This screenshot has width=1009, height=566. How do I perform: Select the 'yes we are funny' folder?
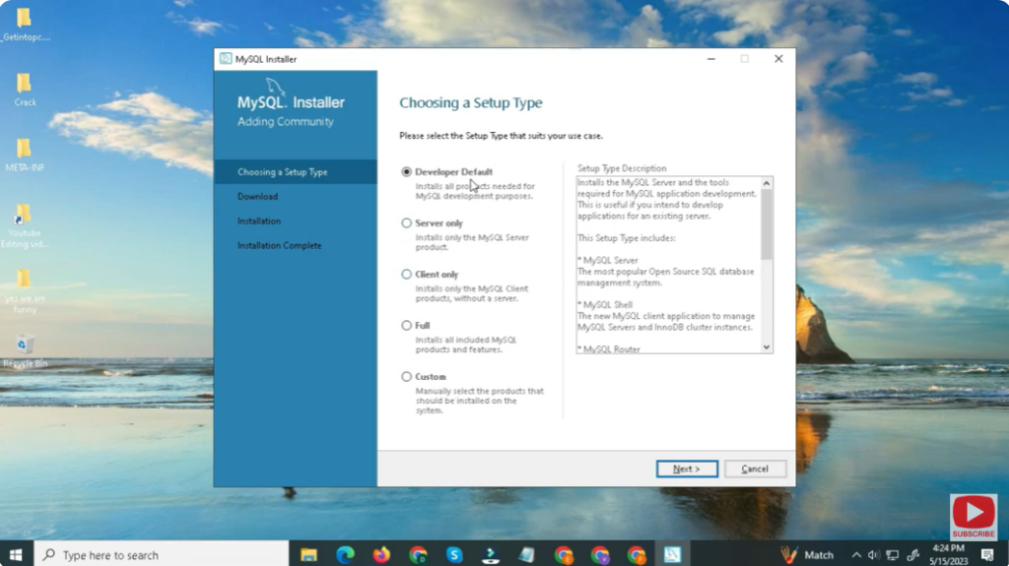click(x=25, y=290)
